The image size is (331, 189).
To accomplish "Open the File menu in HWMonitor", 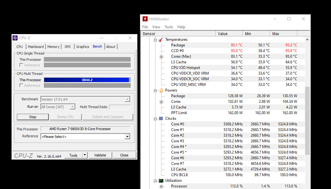I will click(145, 27).
